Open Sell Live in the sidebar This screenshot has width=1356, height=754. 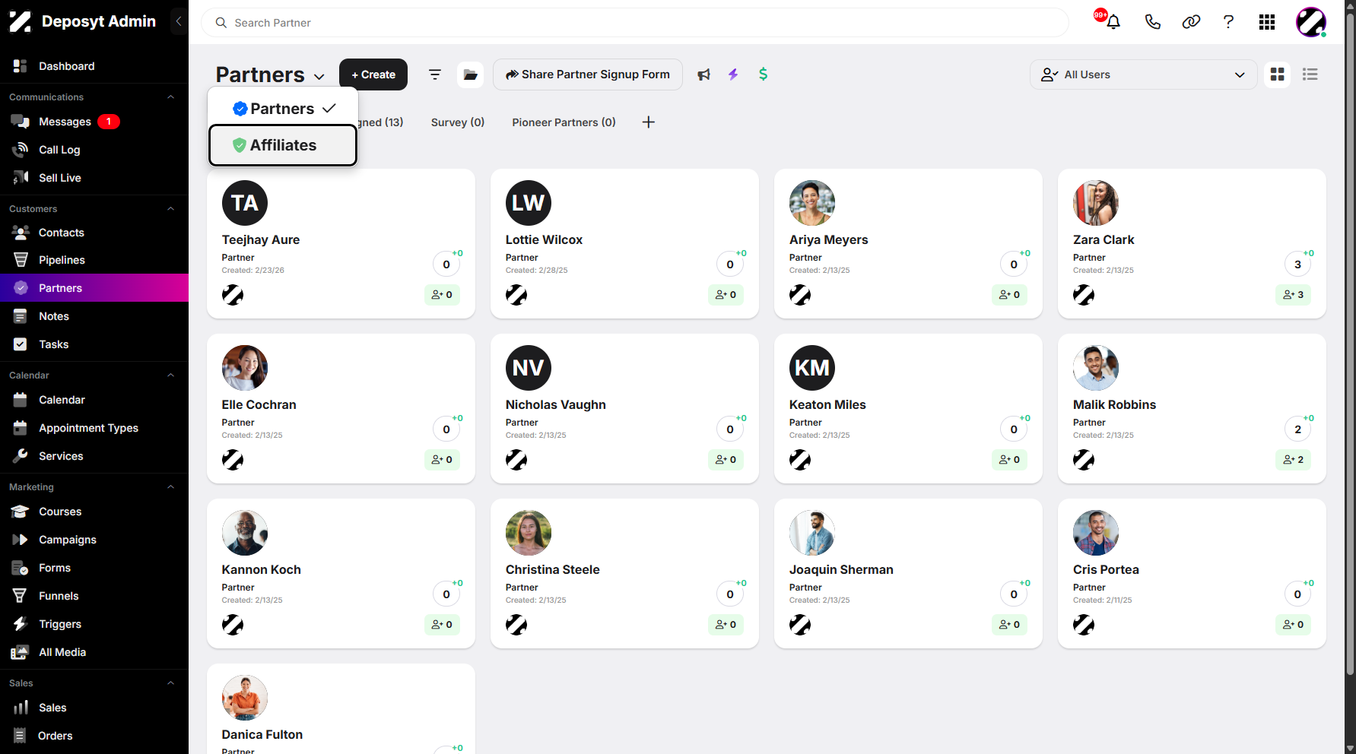94,178
